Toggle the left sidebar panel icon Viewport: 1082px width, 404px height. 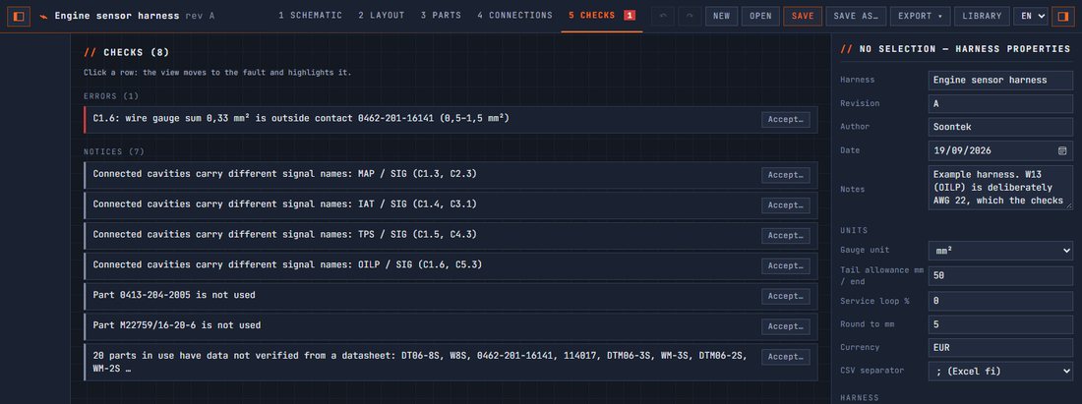(x=19, y=16)
